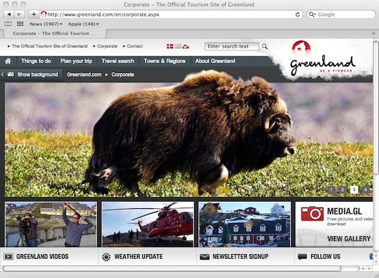Click VIEW GALLERY in Media.gl box
Image resolution: width=379 pixels, height=278 pixels.
click(349, 239)
